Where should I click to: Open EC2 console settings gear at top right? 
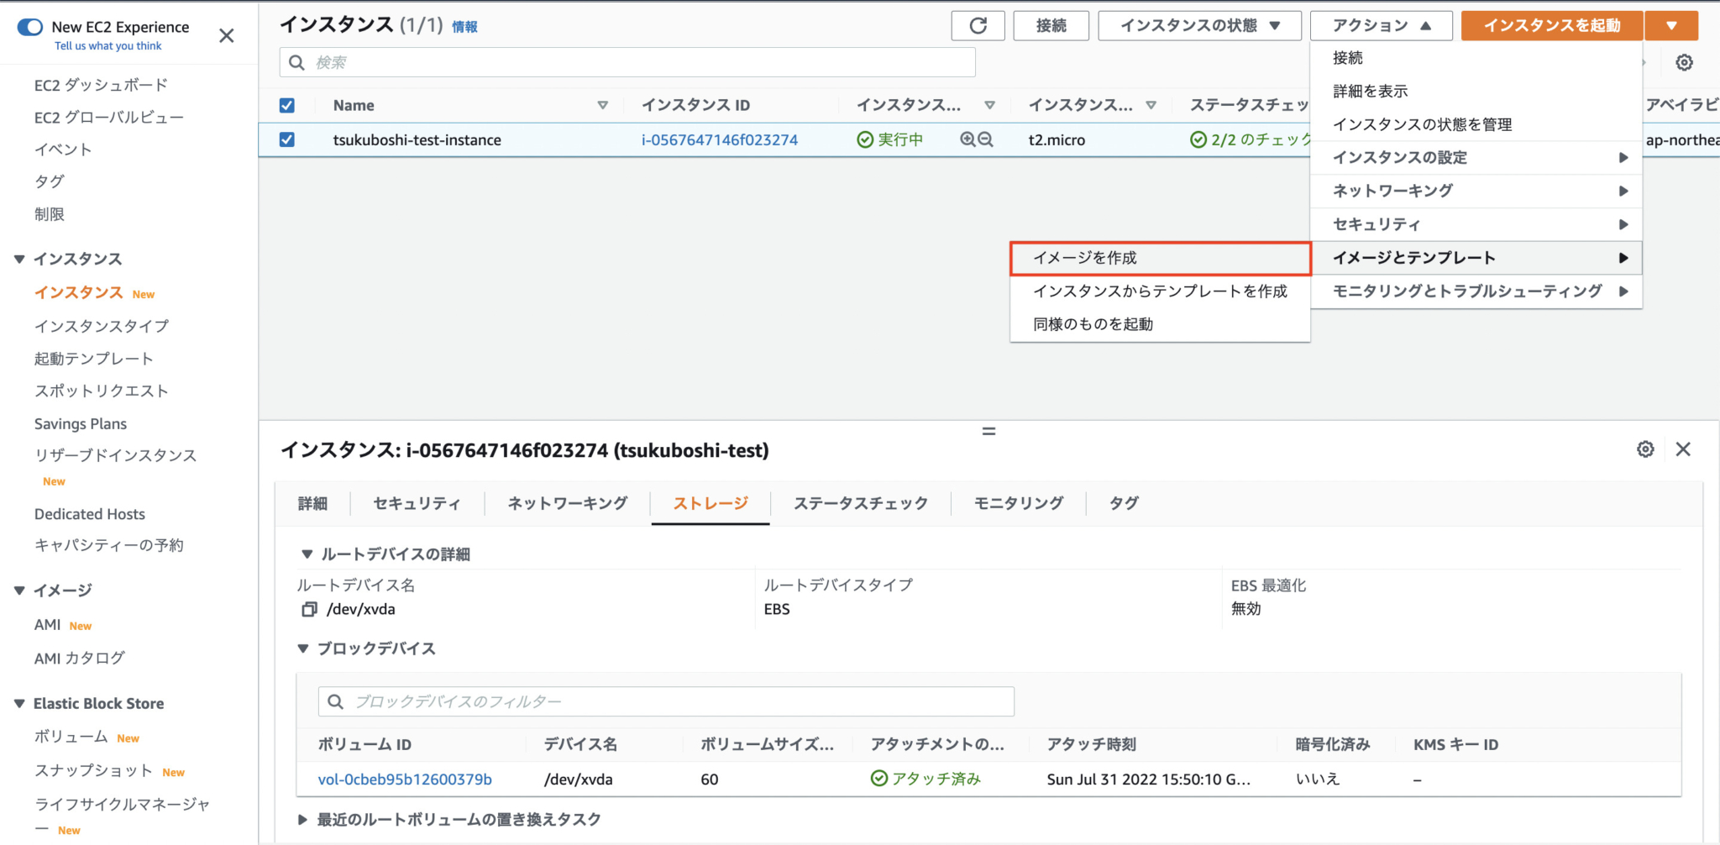point(1684,62)
